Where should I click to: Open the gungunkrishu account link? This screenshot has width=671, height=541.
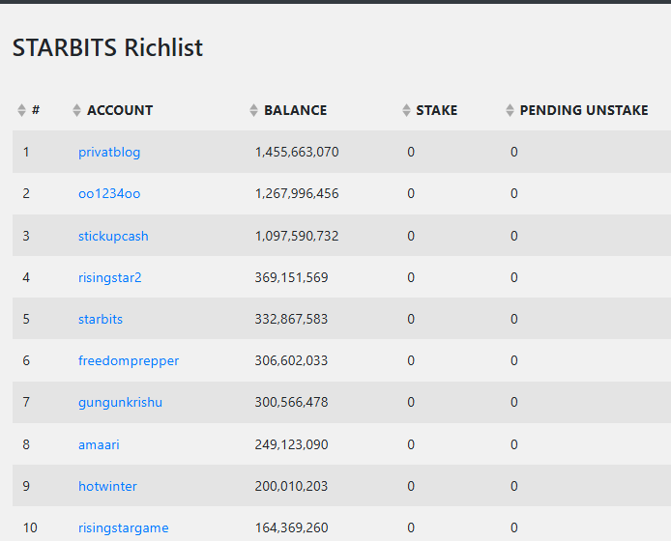120,403
